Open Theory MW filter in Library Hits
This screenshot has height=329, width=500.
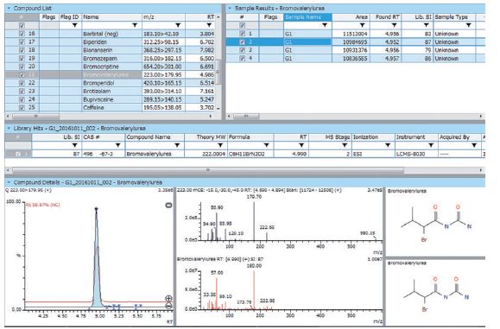(220, 145)
